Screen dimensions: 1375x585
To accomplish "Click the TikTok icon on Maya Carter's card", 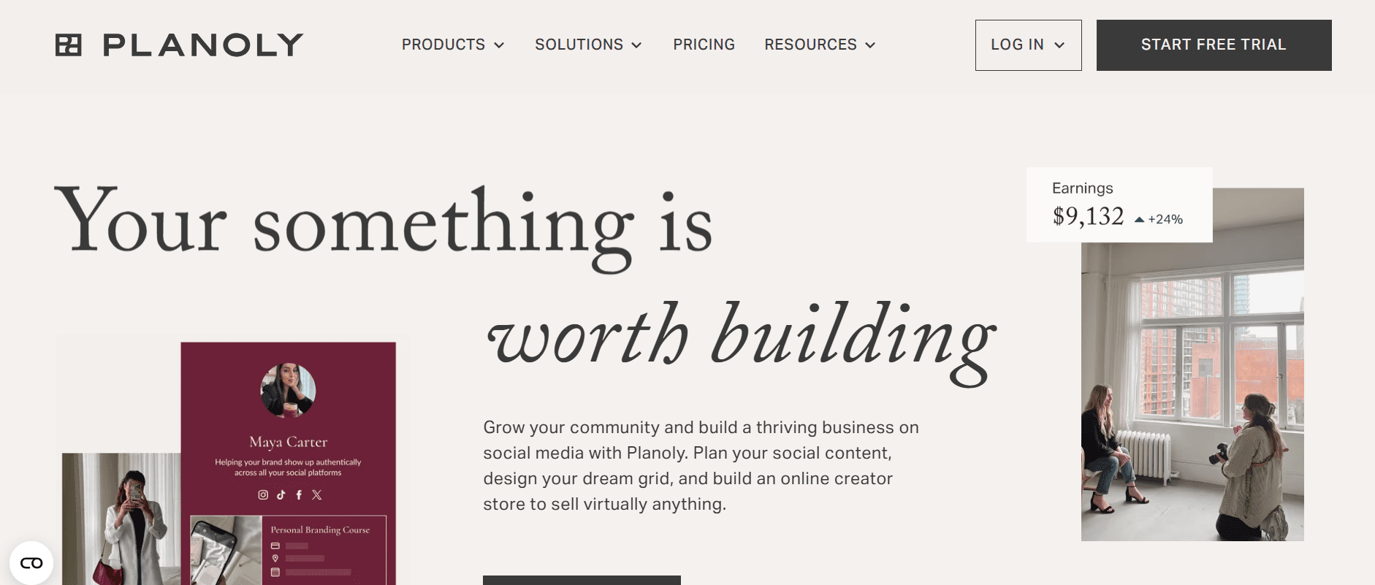I will coord(281,494).
